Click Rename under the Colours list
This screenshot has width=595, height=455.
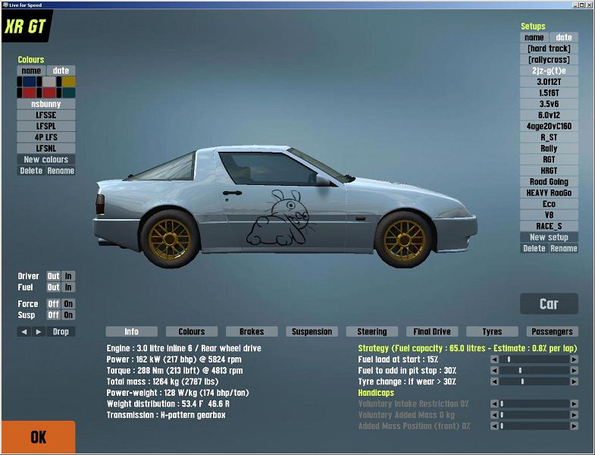coord(61,171)
